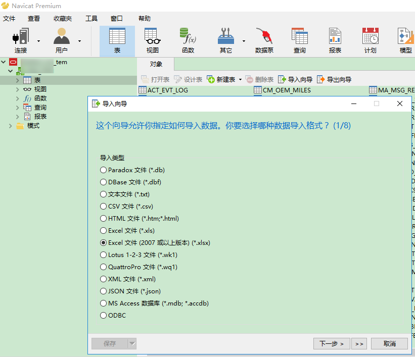The image size is (415, 357).
Task: Expand the Tables (表) tree node
Action: (x=18, y=80)
